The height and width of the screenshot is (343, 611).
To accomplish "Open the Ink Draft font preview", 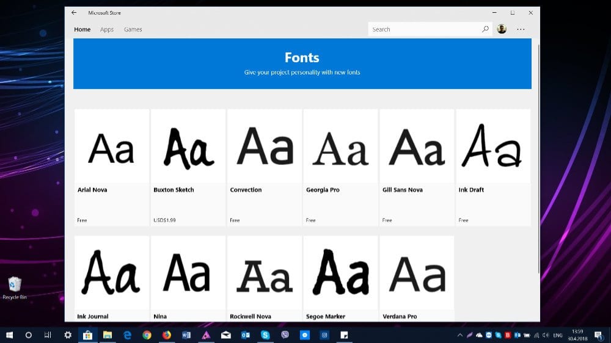I will point(493,146).
